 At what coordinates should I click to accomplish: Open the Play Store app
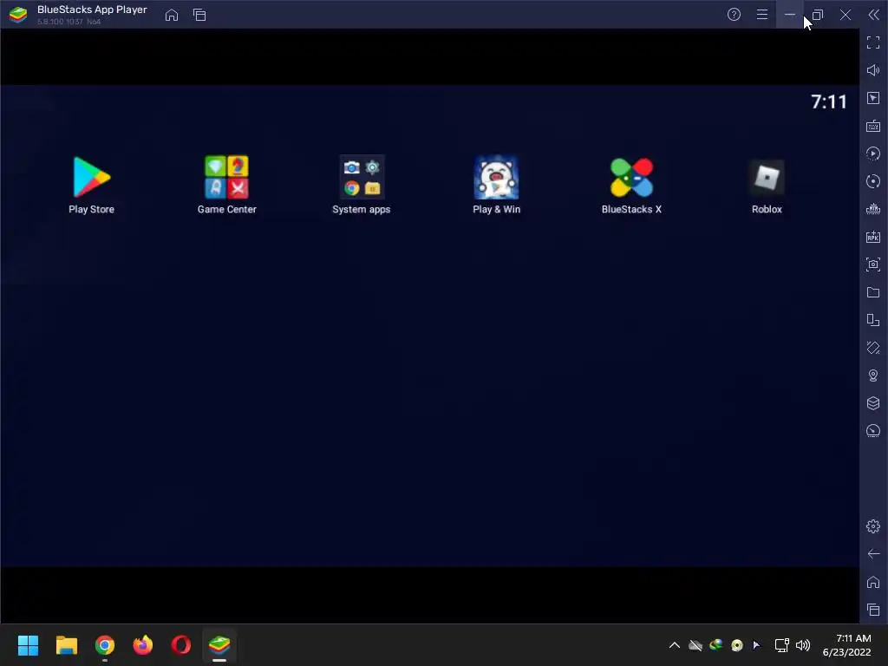click(91, 186)
